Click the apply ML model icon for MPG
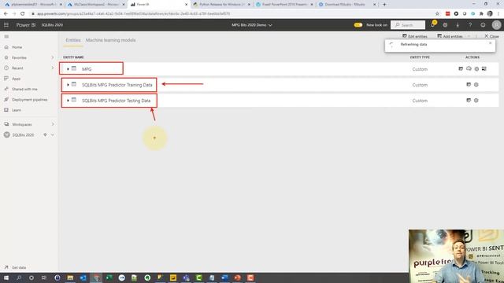Screen dimensions: 504x283 [469, 68]
